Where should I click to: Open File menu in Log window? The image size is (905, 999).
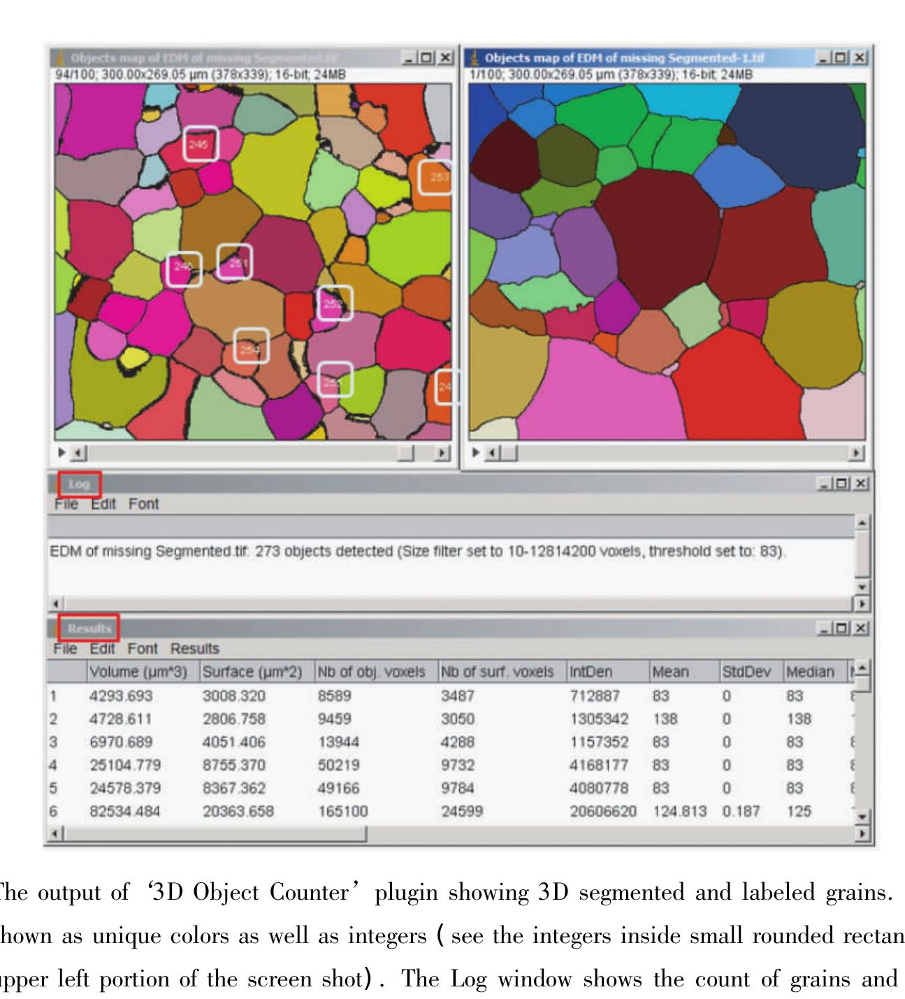tap(66, 504)
